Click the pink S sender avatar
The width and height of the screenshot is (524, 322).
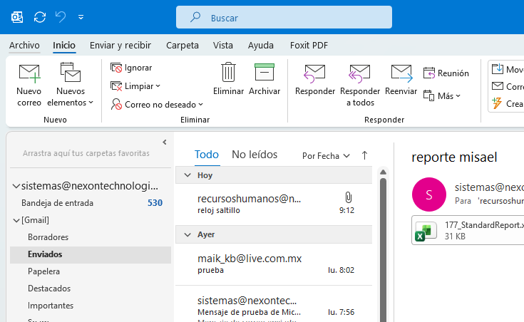[x=428, y=194]
